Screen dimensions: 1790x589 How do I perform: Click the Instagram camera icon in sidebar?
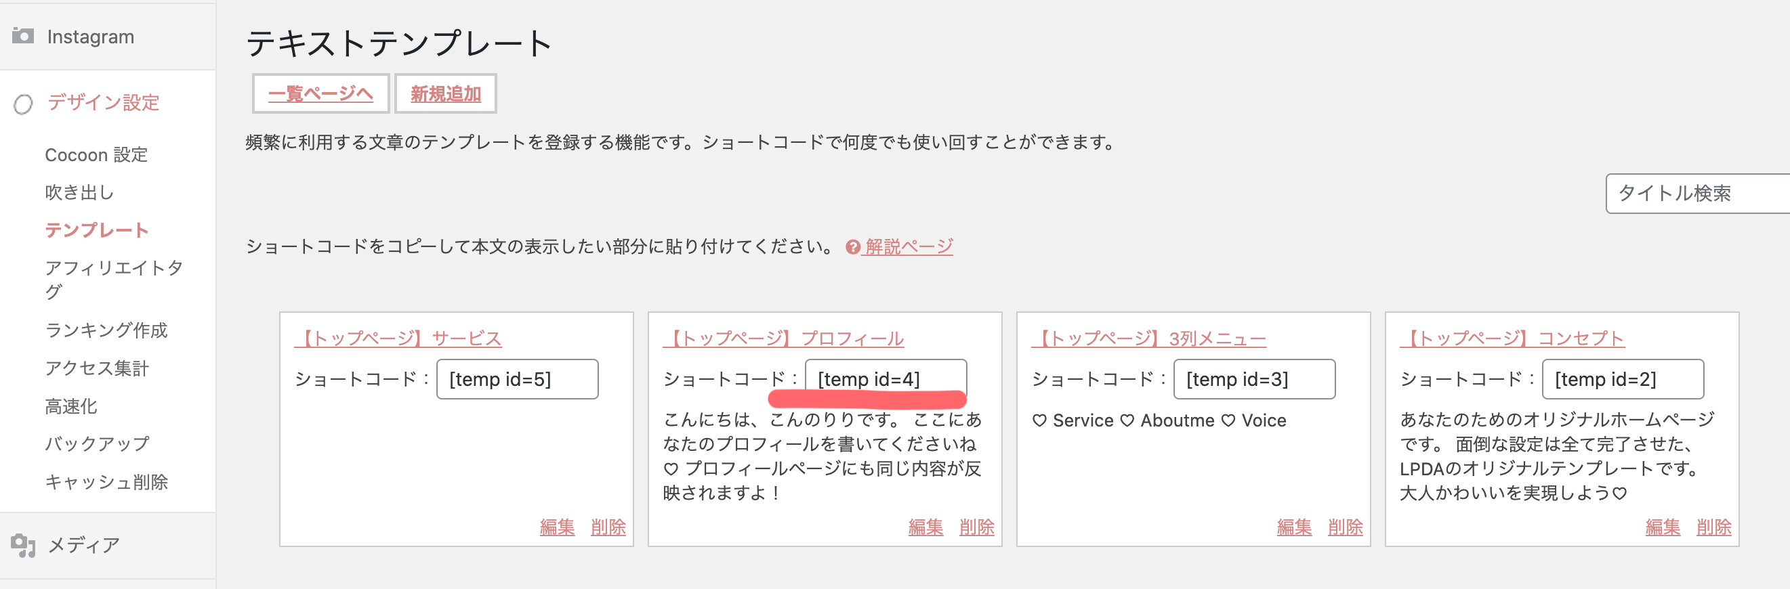pos(23,36)
